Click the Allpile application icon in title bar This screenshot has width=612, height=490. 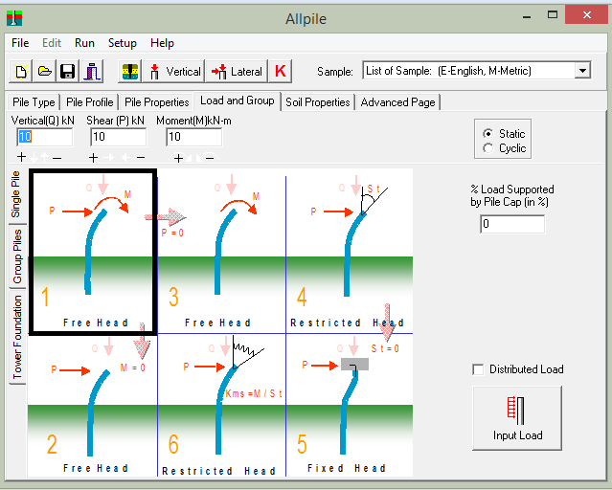pyautogui.click(x=14, y=18)
